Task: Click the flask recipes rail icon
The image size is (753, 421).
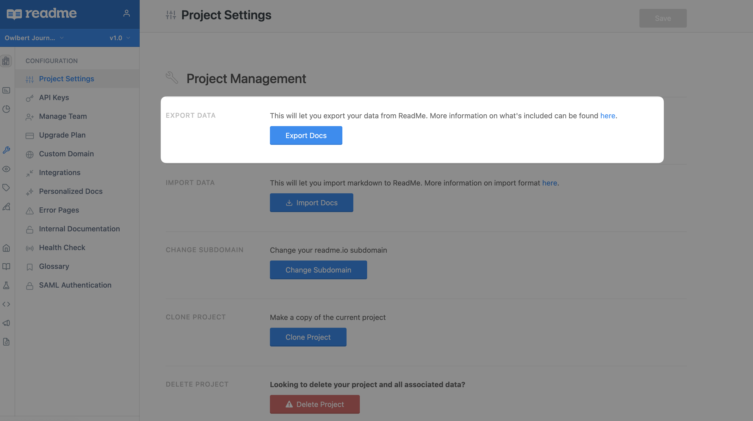Action: tap(7, 285)
